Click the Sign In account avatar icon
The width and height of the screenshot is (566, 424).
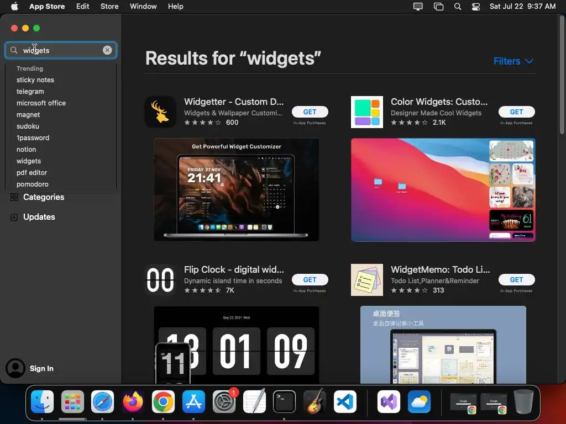(x=15, y=368)
